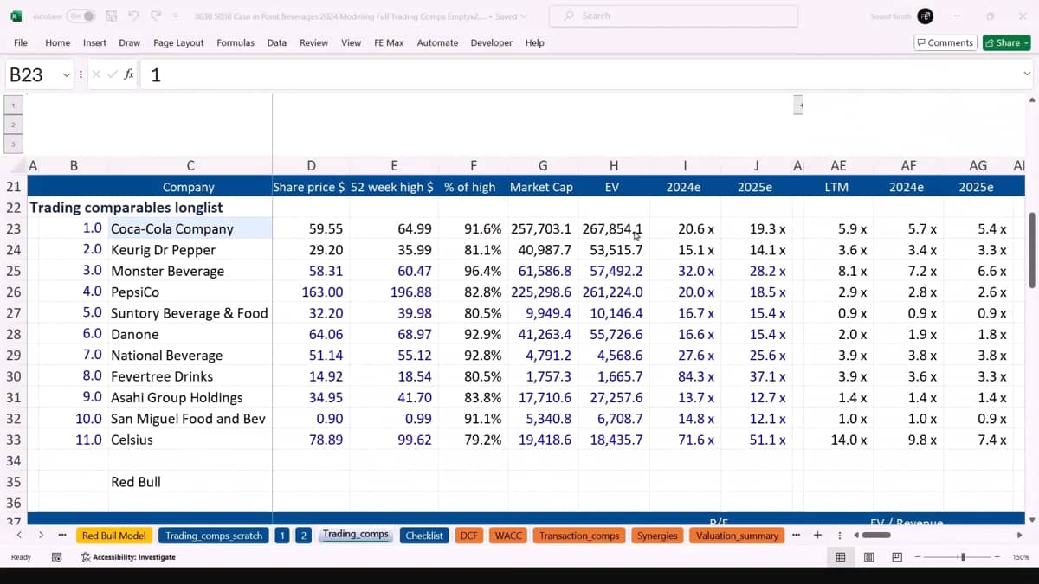Click Fevertree Drinks 84.3 x multiple
1039x584 pixels.
point(684,376)
